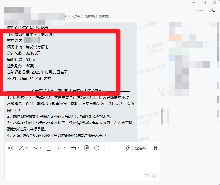Click the chat message scrollbar

(x=162, y=116)
